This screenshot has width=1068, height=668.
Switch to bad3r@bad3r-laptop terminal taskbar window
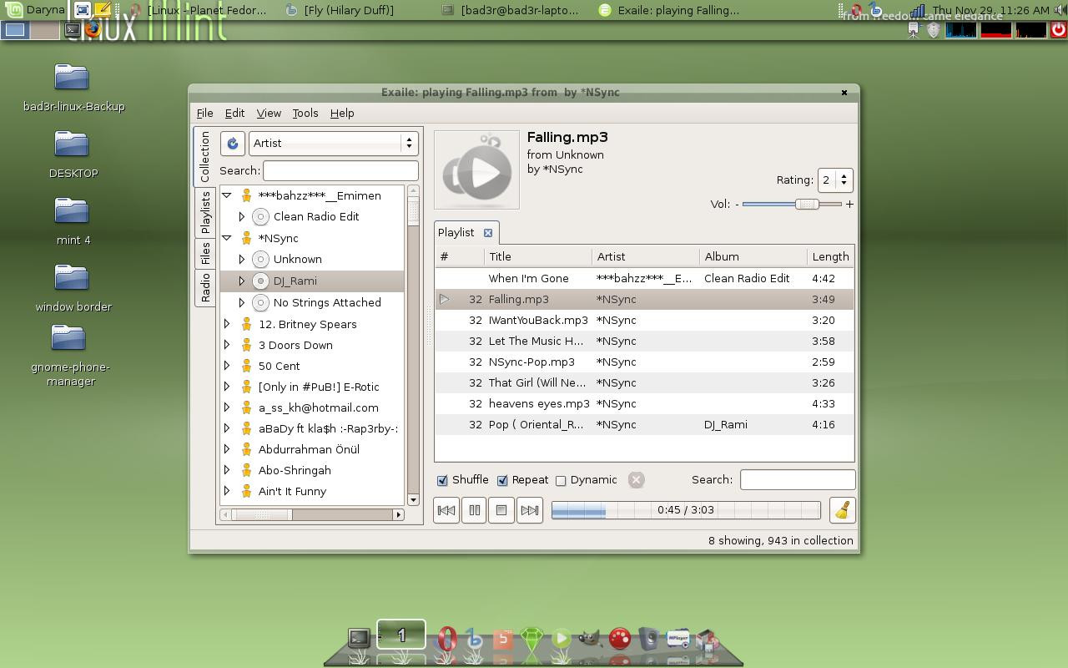pos(510,10)
